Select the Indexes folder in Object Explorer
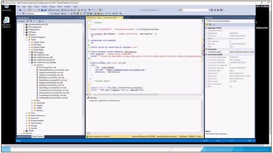This screenshot has width=273, height=153. pos(39,108)
